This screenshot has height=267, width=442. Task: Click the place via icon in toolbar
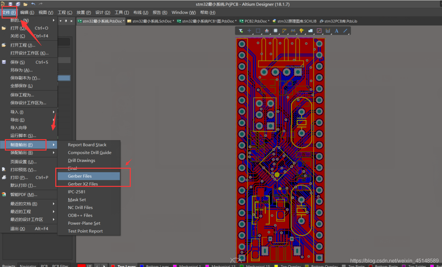click(301, 31)
